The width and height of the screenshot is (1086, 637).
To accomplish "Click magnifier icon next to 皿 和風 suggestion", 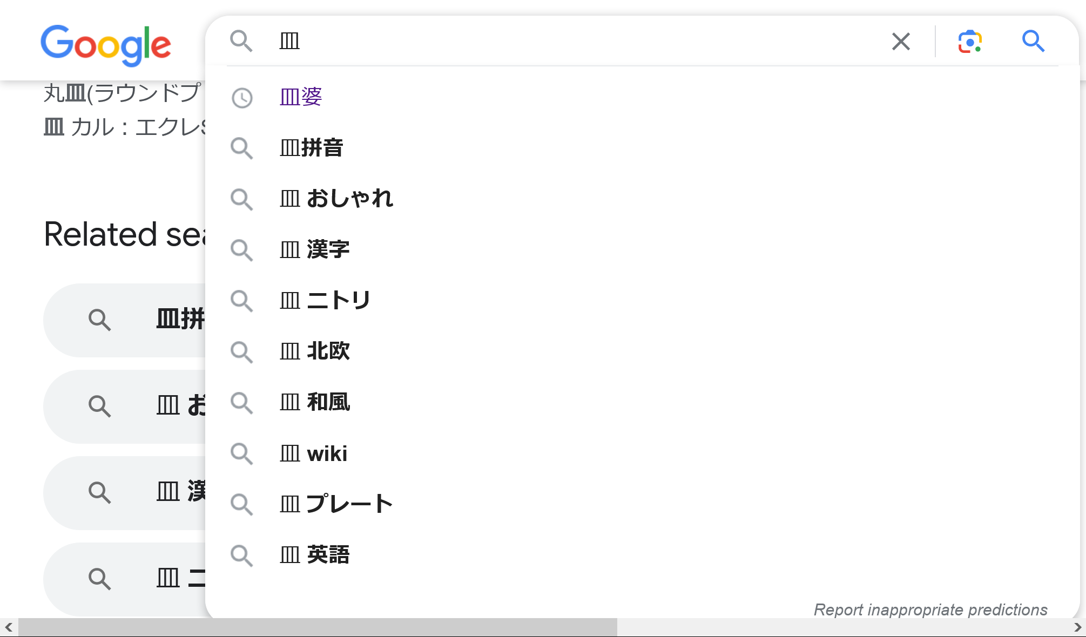I will (x=241, y=403).
